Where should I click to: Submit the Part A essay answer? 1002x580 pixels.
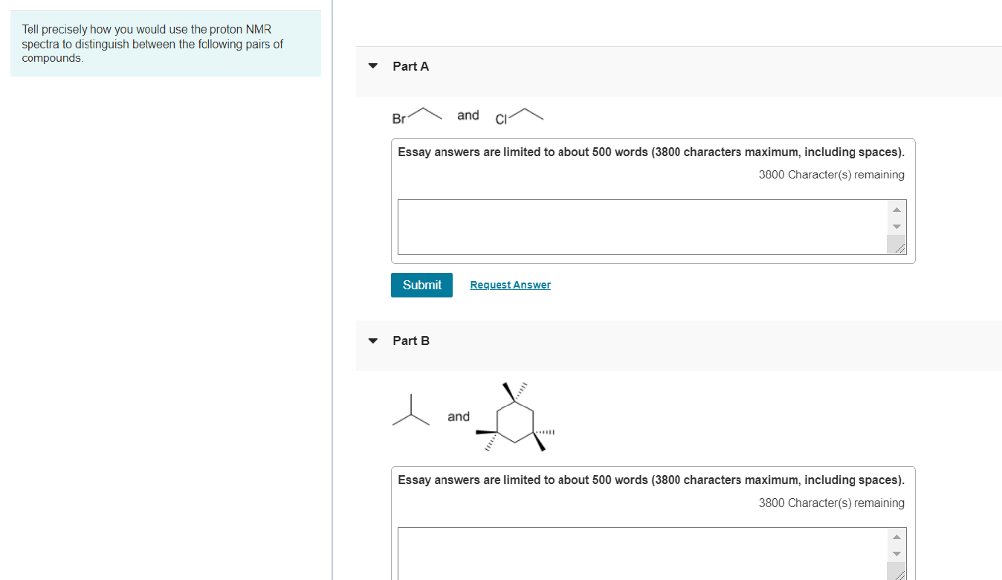[x=421, y=285]
